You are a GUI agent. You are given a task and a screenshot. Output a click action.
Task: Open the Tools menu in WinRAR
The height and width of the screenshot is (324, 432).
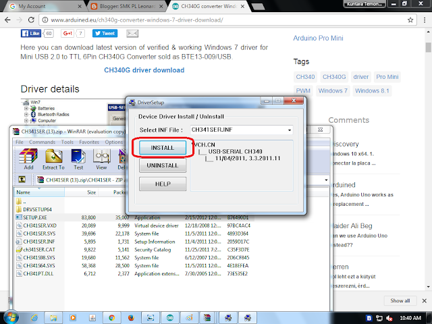point(67,142)
